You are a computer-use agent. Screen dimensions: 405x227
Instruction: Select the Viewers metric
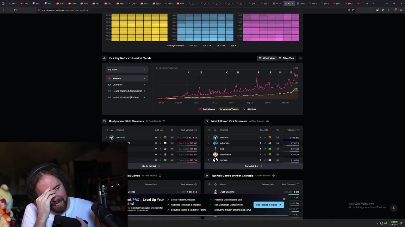tap(127, 78)
